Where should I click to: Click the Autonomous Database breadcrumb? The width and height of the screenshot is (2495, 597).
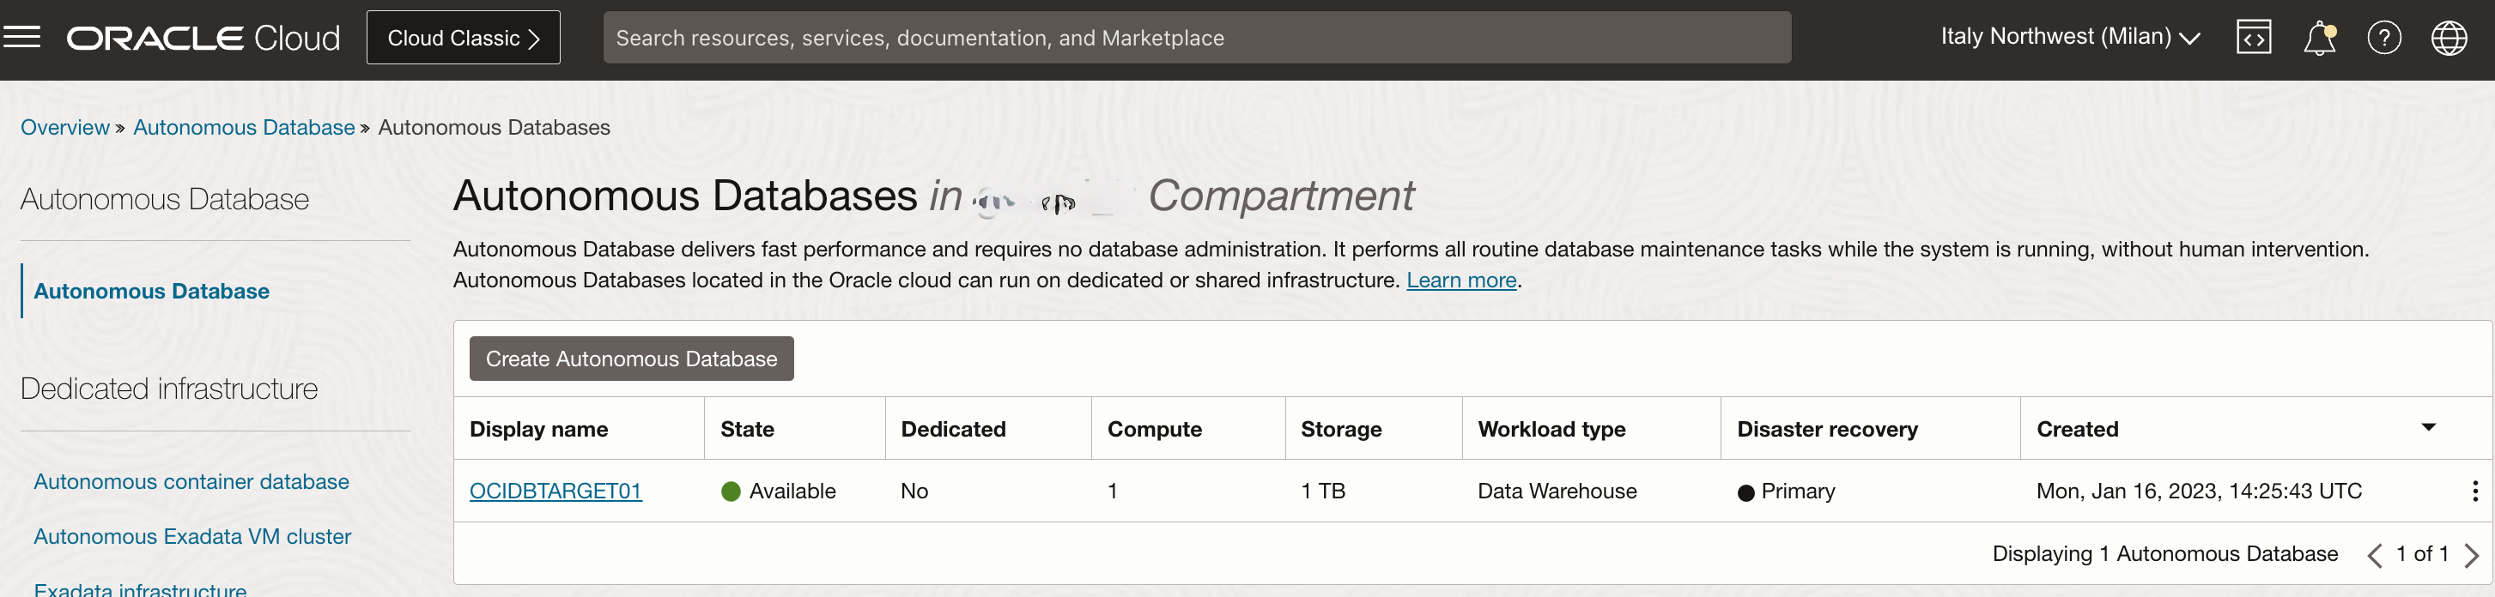pyautogui.click(x=244, y=127)
